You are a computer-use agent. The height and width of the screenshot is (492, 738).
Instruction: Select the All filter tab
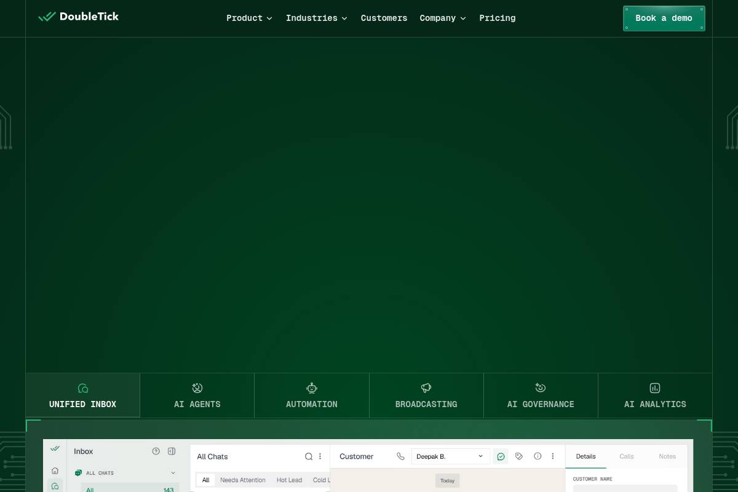coord(205,480)
